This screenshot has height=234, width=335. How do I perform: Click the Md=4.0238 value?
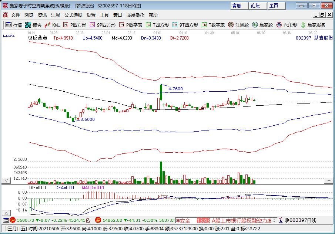click(x=122, y=38)
